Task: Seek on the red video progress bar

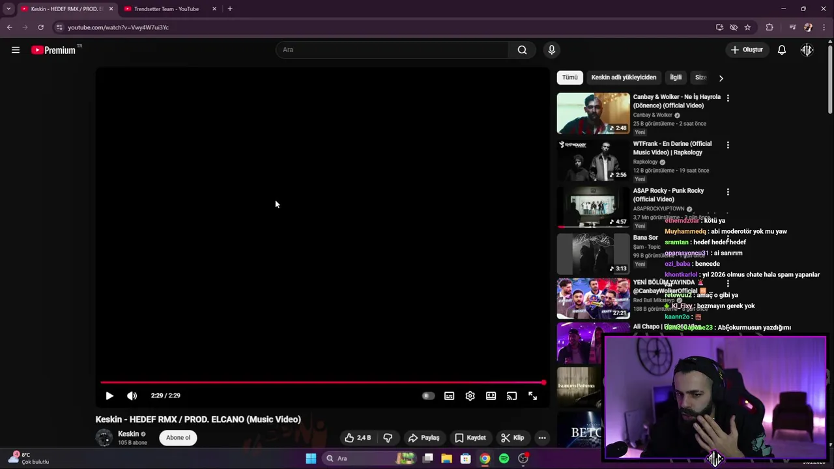Action: [x=323, y=382]
